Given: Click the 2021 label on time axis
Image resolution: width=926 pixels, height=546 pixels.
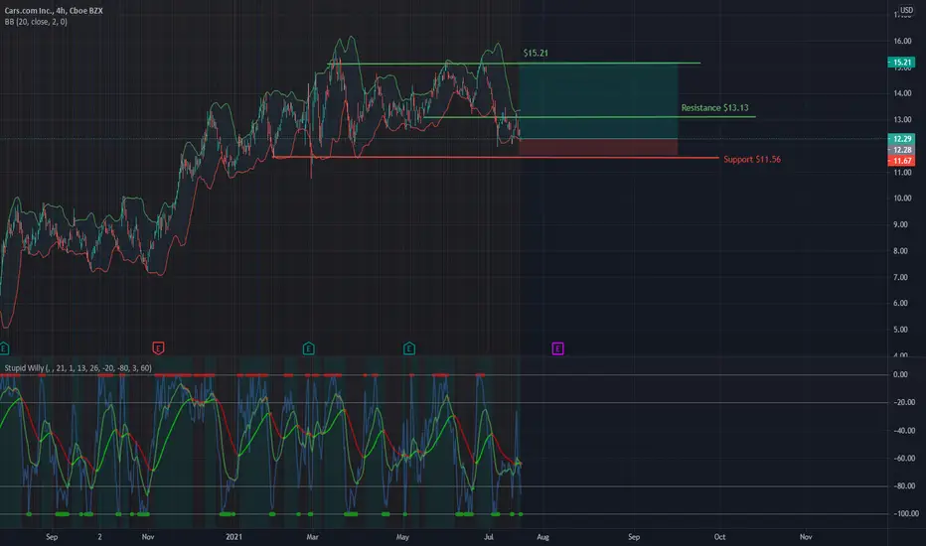Looking at the screenshot, I should [x=233, y=537].
